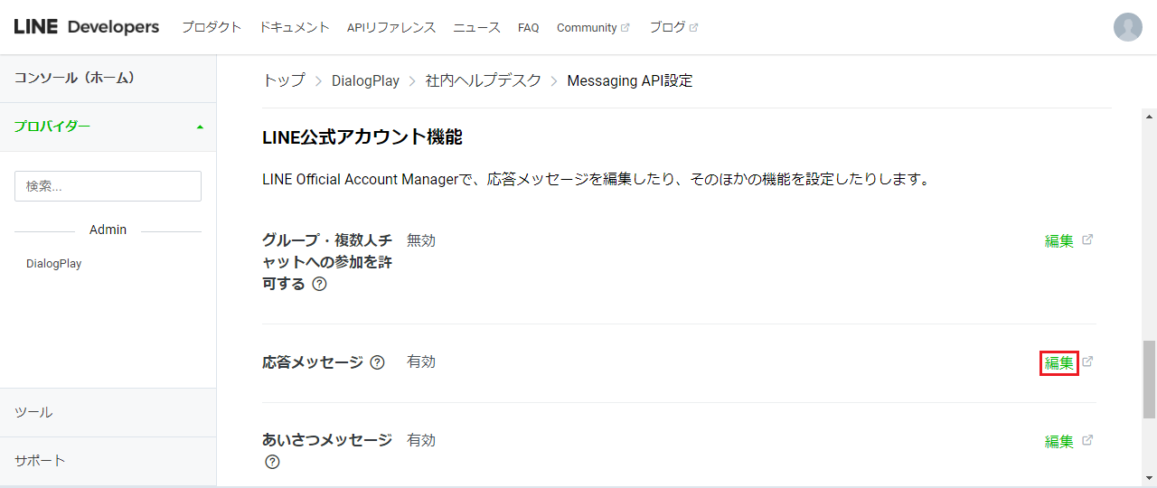This screenshot has width=1157, height=488.
Task: Show help for あいさつメッセージ
Action: (x=272, y=462)
